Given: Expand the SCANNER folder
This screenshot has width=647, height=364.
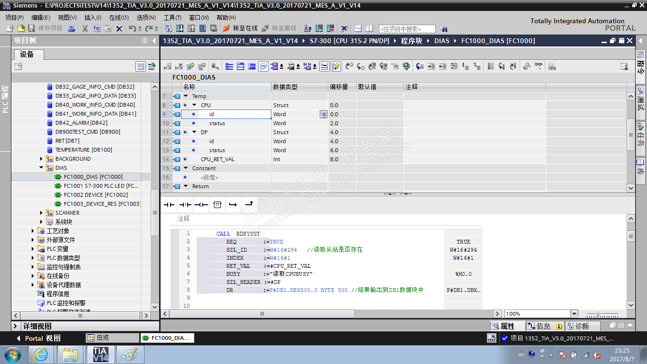Looking at the screenshot, I should [42, 213].
